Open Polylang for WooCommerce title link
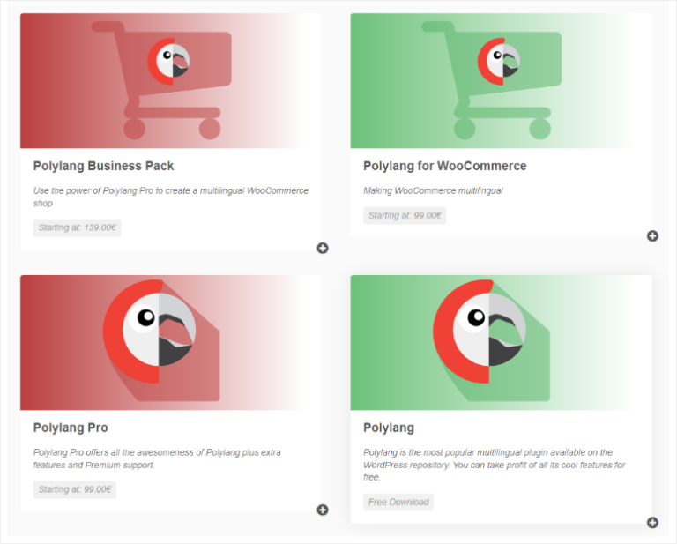The height and width of the screenshot is (544, 677). (444, 166)
